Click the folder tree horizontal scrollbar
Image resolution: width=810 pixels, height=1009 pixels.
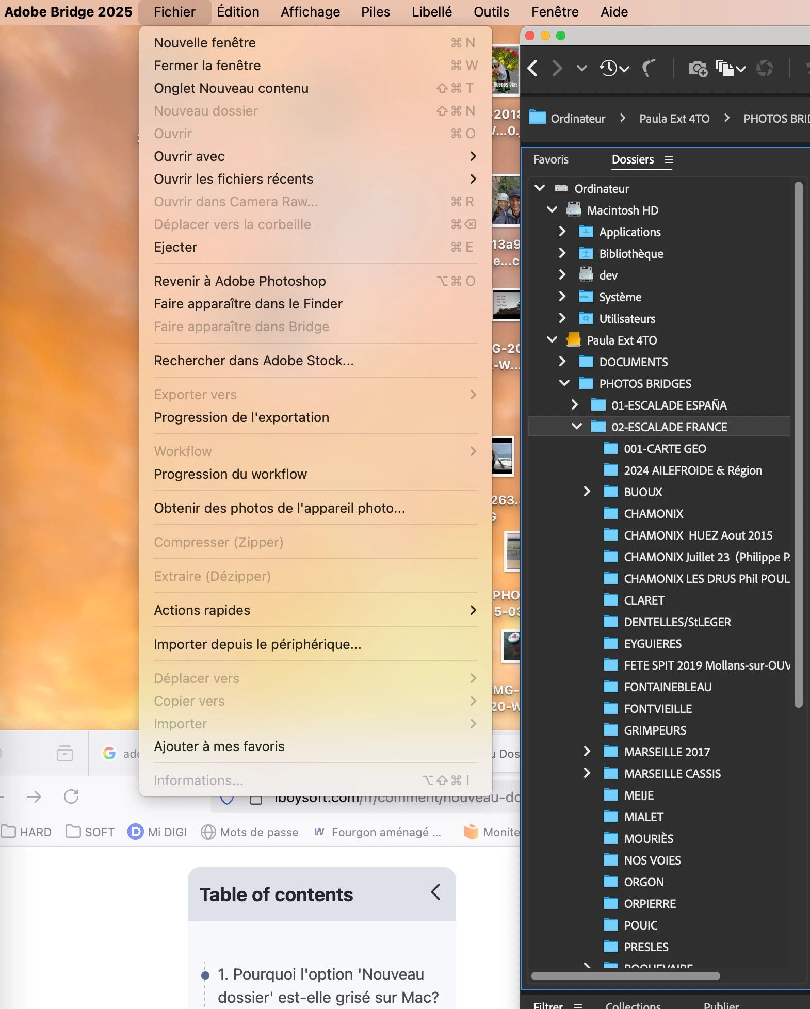click(625, 975)
